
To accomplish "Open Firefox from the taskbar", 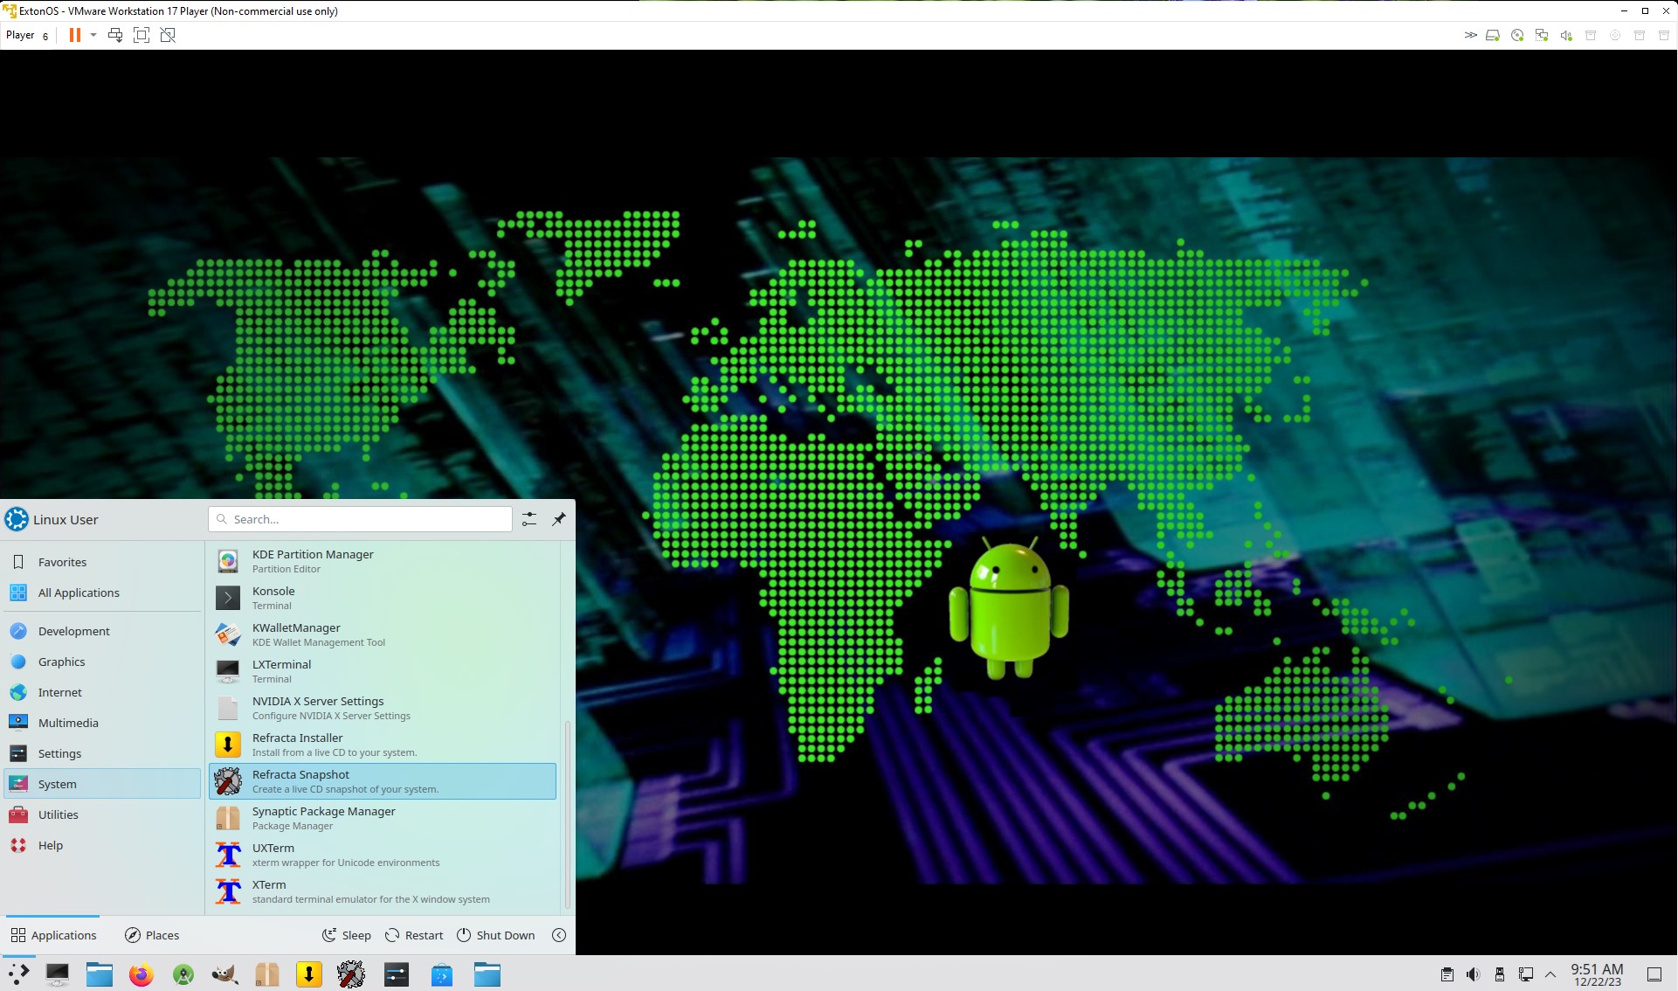I will (141, 974).
